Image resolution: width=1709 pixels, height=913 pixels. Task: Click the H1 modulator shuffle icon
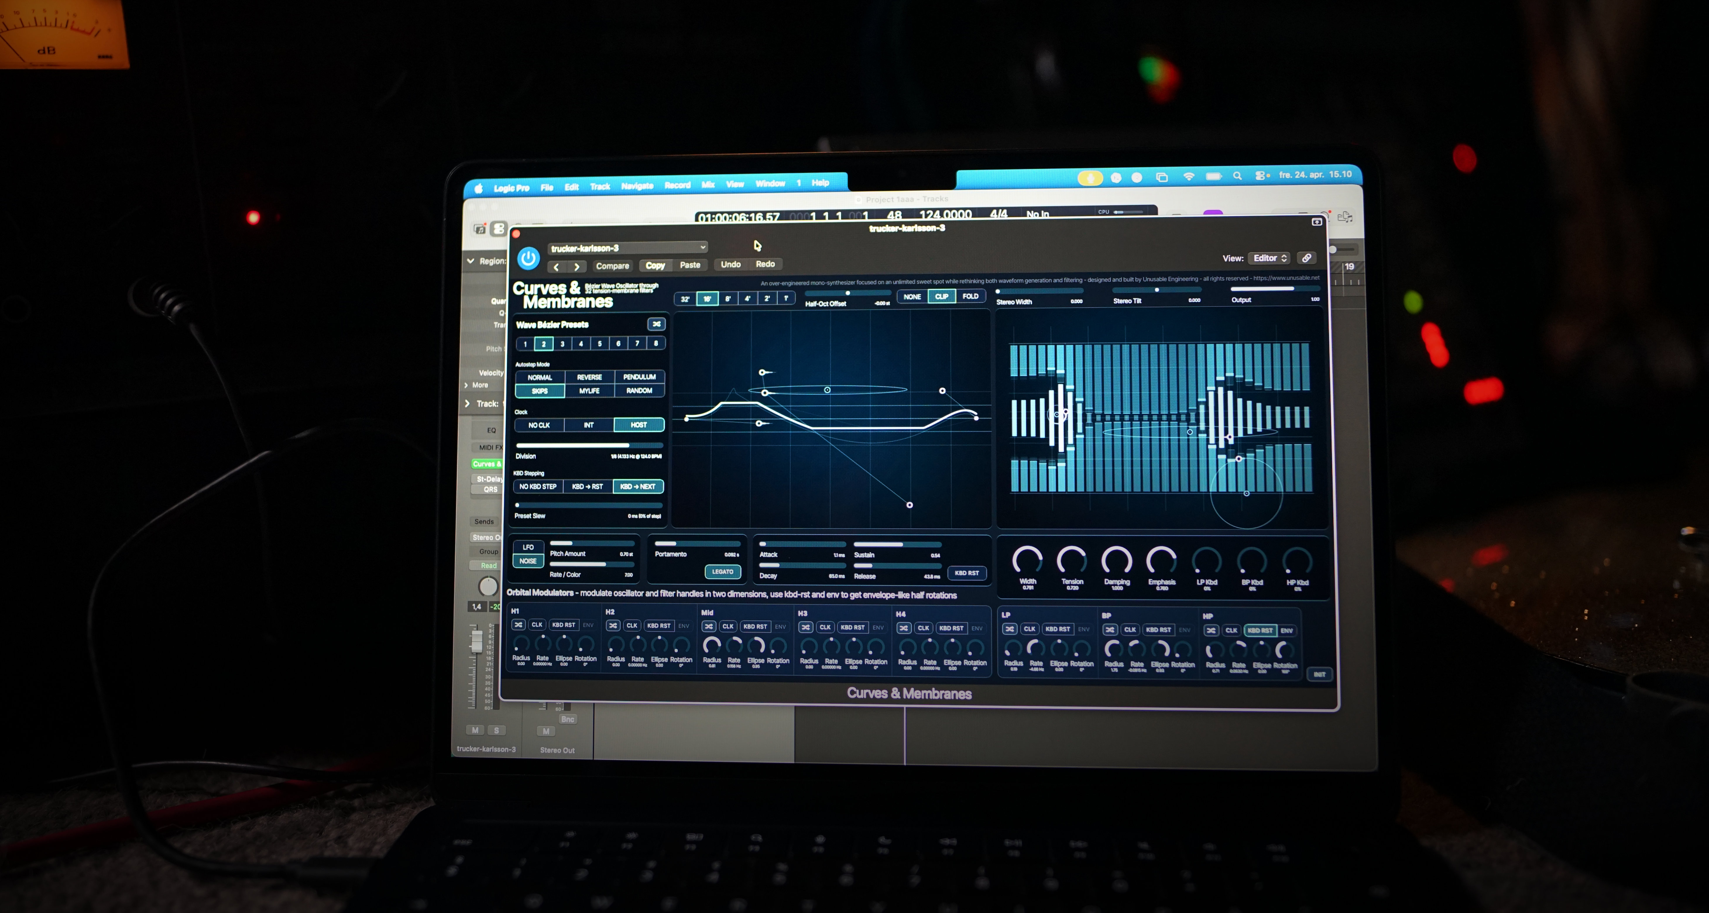pos(519,625)
